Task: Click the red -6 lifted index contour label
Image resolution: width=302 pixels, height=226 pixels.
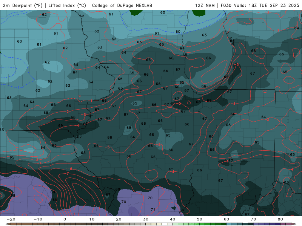Action: coord(70,169)
